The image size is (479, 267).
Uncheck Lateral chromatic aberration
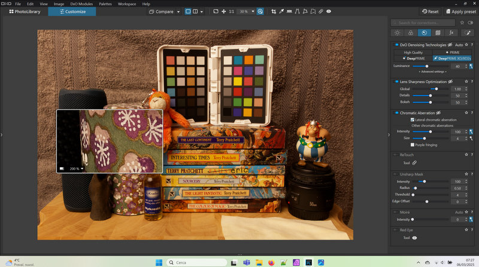pyautogui.click(x=413, y=120)
